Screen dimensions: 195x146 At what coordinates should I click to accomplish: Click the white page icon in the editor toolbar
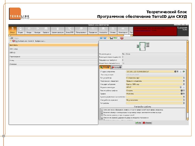click(118, 38)
